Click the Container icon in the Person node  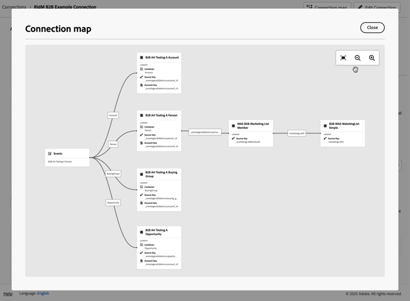coord(142,127)
